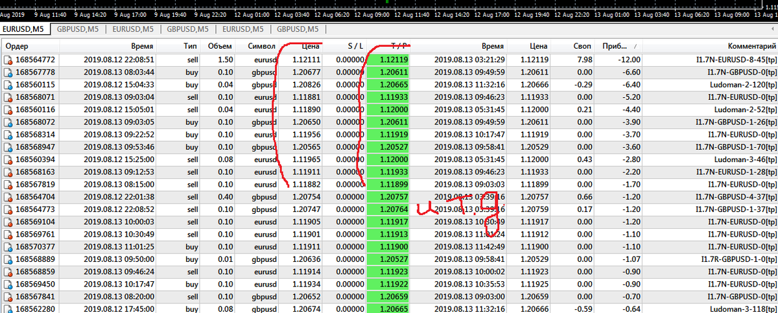Screen dimensions: 778x313
Task: Click close time 2019.08.13 03:21:29
Action: click(x=469, y=60)
